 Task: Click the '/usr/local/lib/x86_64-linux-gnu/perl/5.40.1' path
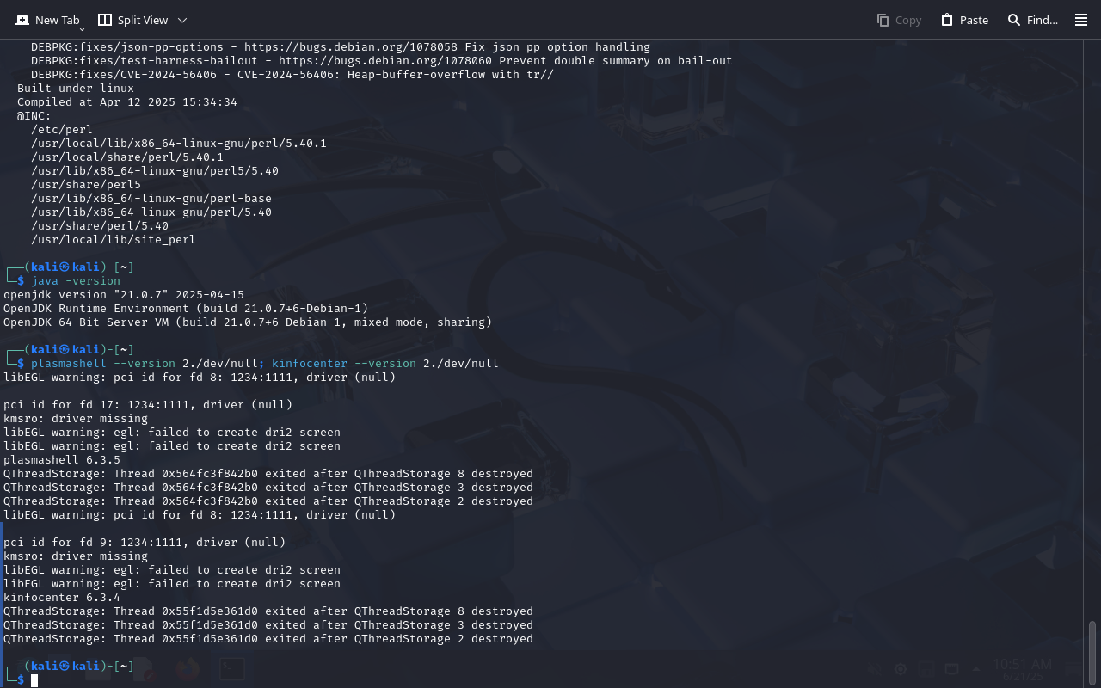[179, 144]
